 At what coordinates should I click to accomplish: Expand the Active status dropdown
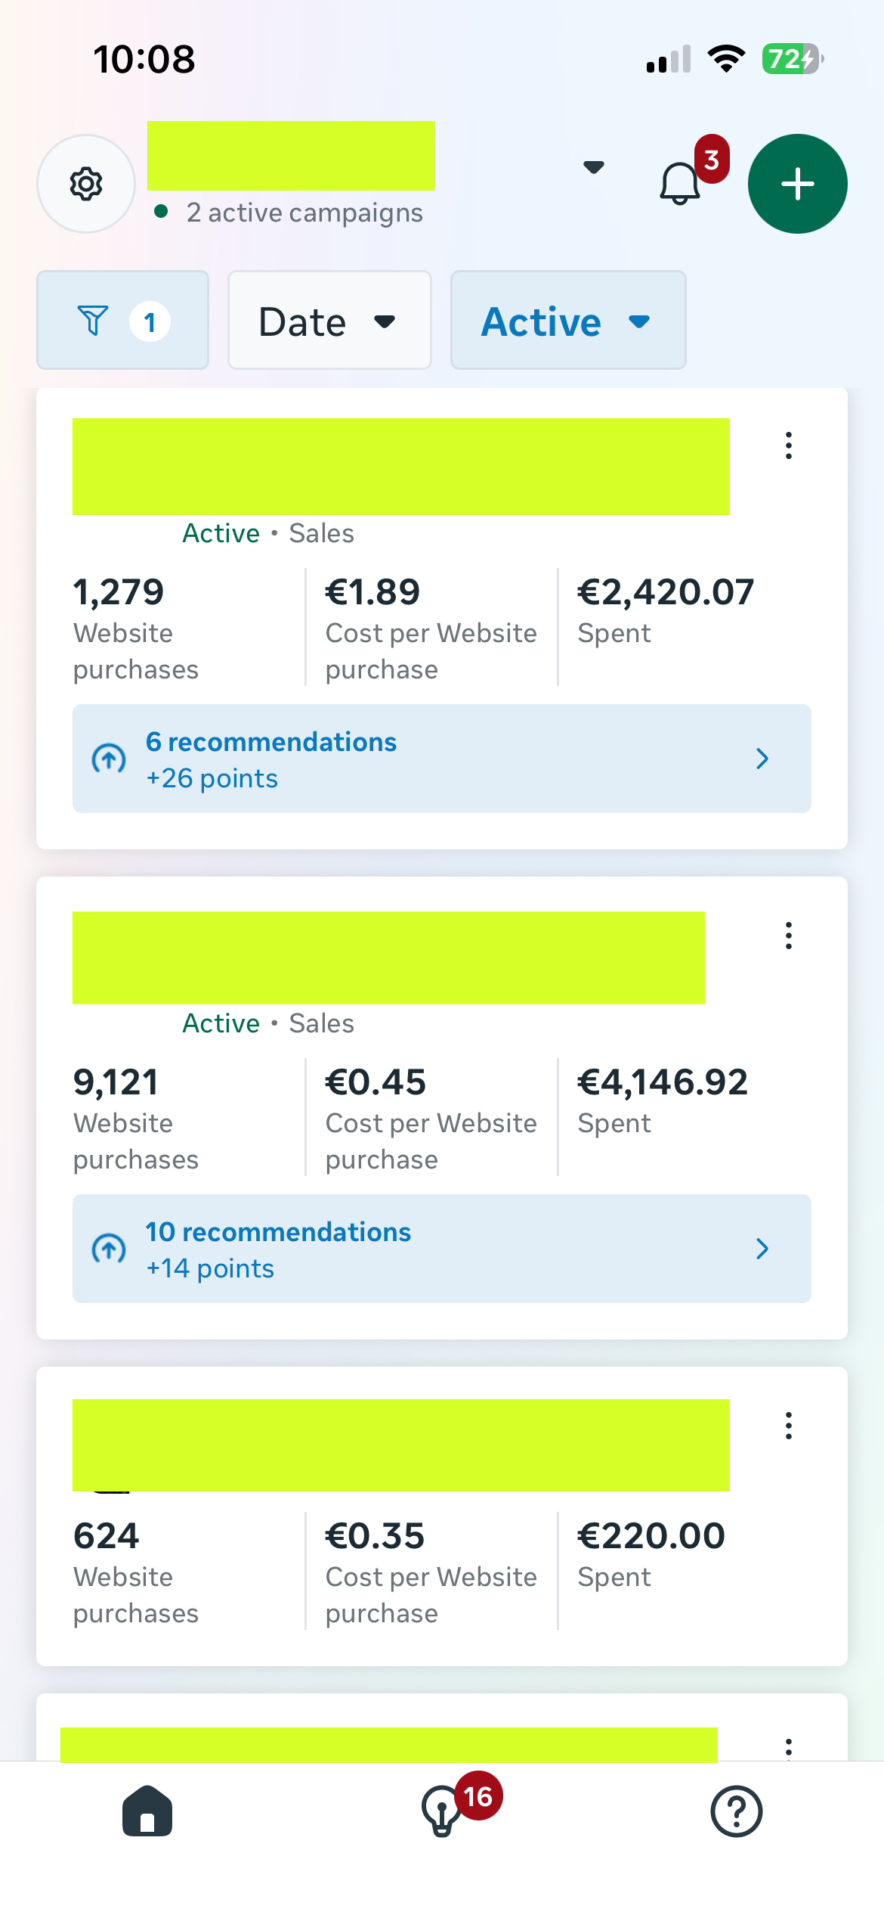click(x=567, y=321)
